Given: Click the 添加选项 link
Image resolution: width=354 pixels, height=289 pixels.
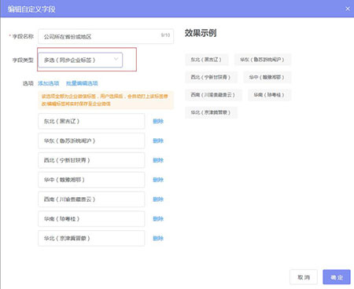Looking at the screenshot, I should (49, 83).
